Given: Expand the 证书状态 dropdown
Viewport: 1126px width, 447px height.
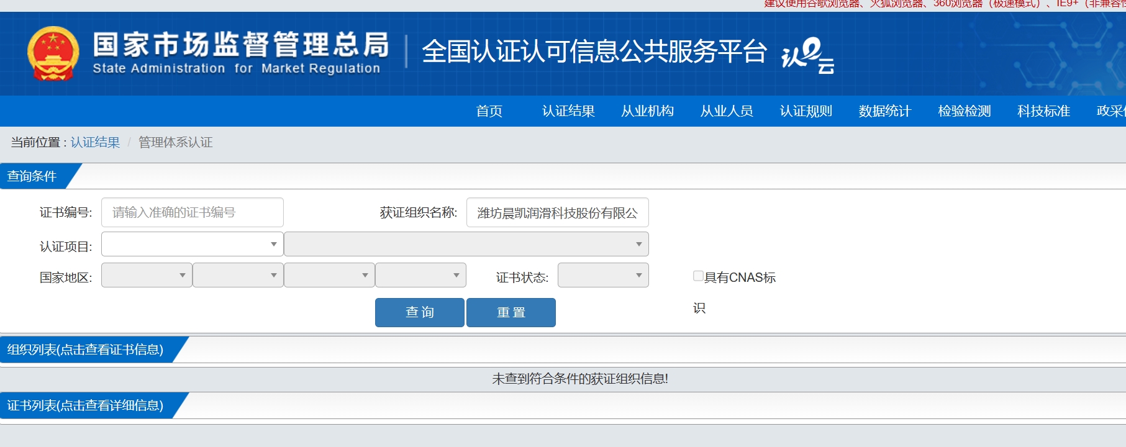Looking at the screenshot, I should click(603, 275).
